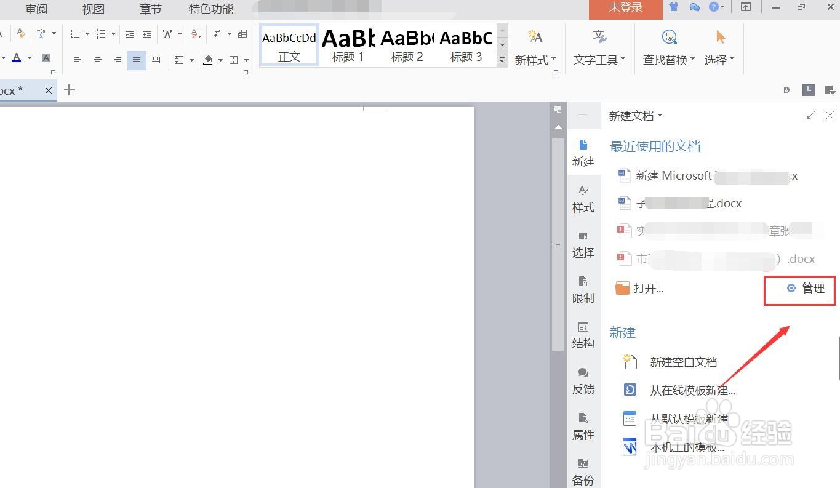This screenshot has height=488, width=840.
Task: Open the skin (shirt) icon
Action: click(x=674, y=7)
